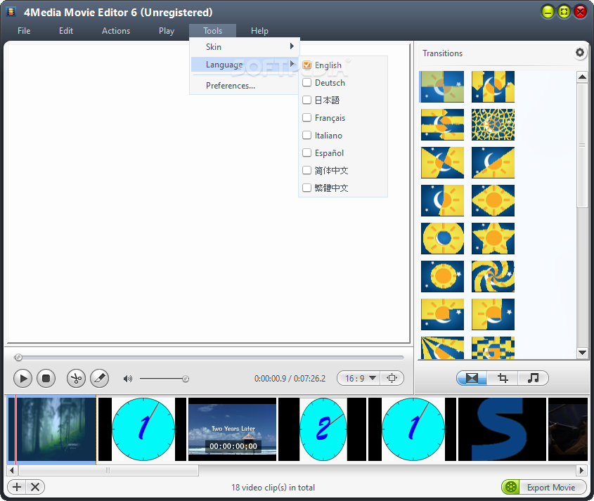594x501 pixels.
Task: Select the clock clip showing 2
Action: pos(323,429)
